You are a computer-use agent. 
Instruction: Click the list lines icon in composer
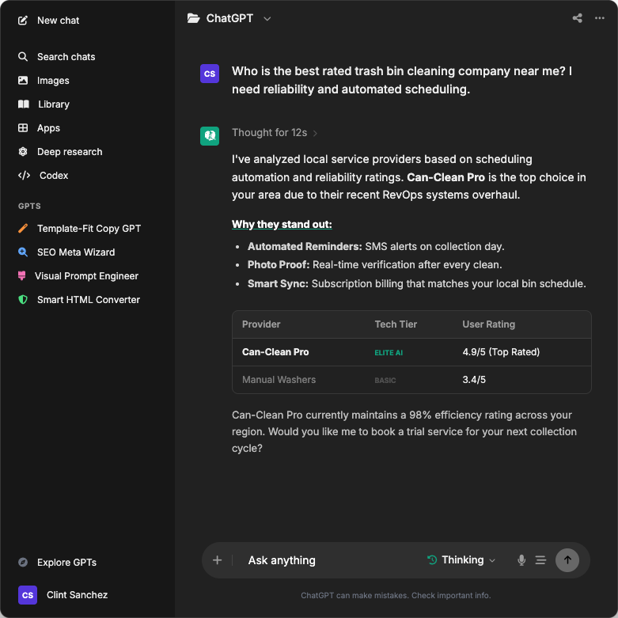(540, 560)
